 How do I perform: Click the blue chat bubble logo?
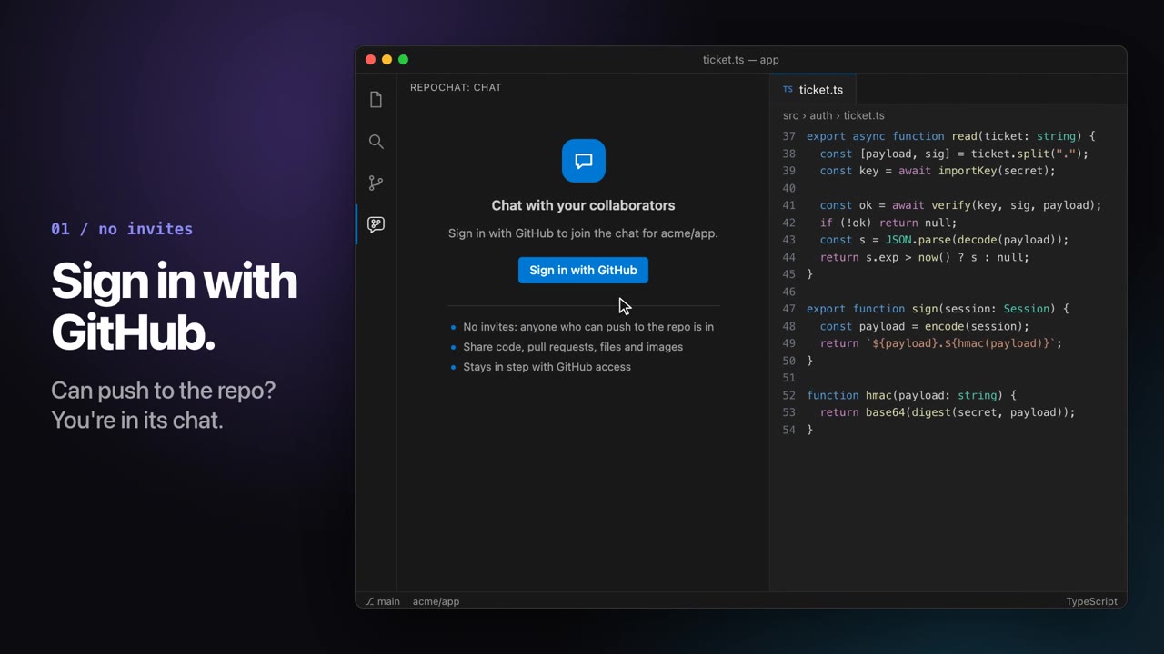(x=584, y=161)
